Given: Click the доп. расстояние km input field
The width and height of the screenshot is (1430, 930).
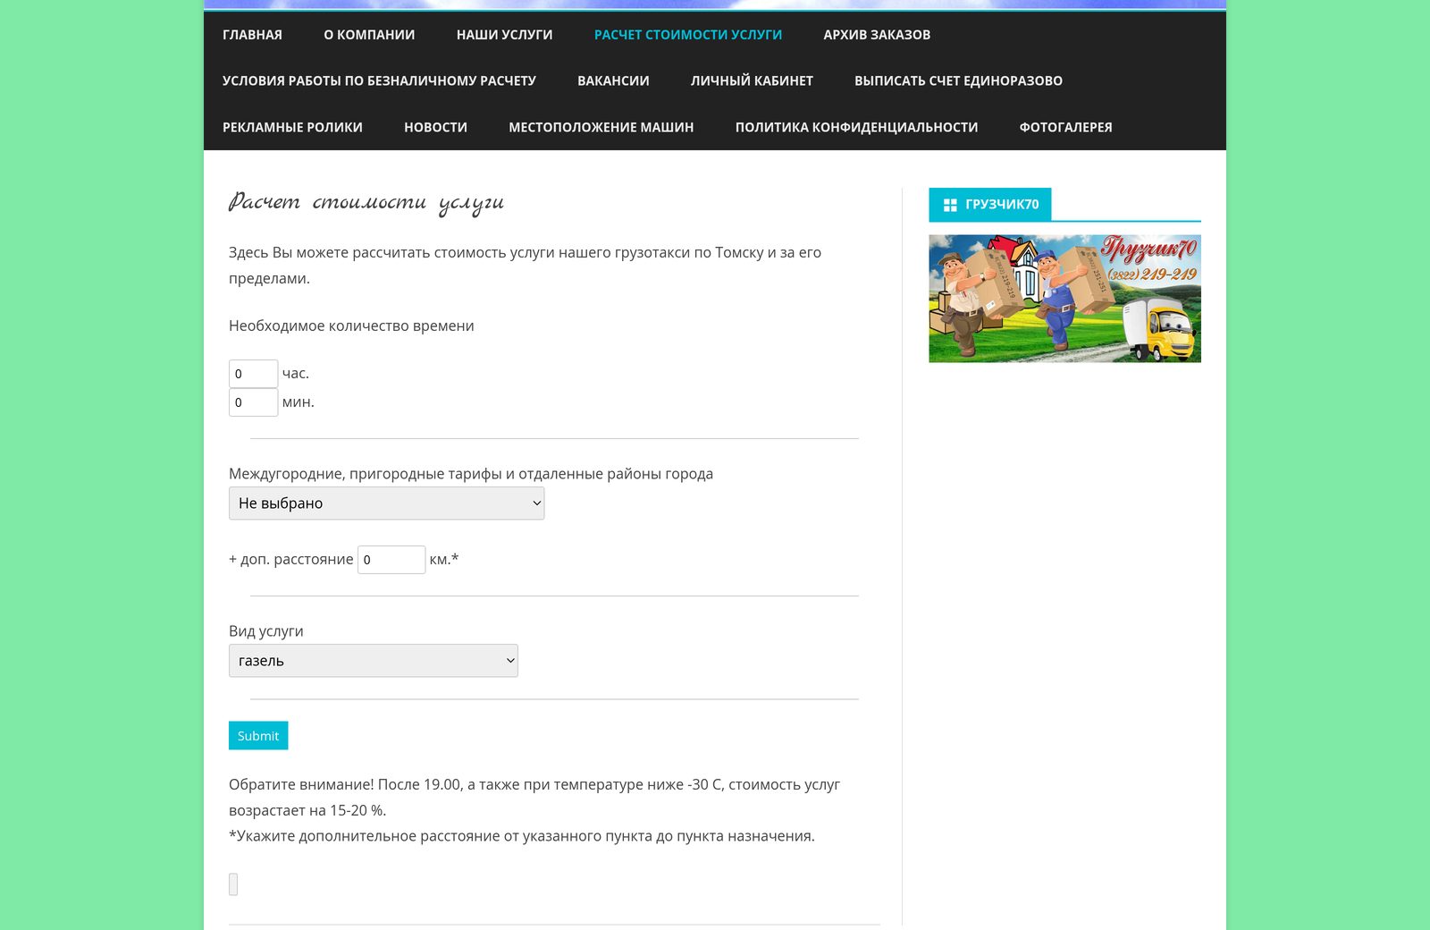Looking at the screenshot, I should point(391,560).
